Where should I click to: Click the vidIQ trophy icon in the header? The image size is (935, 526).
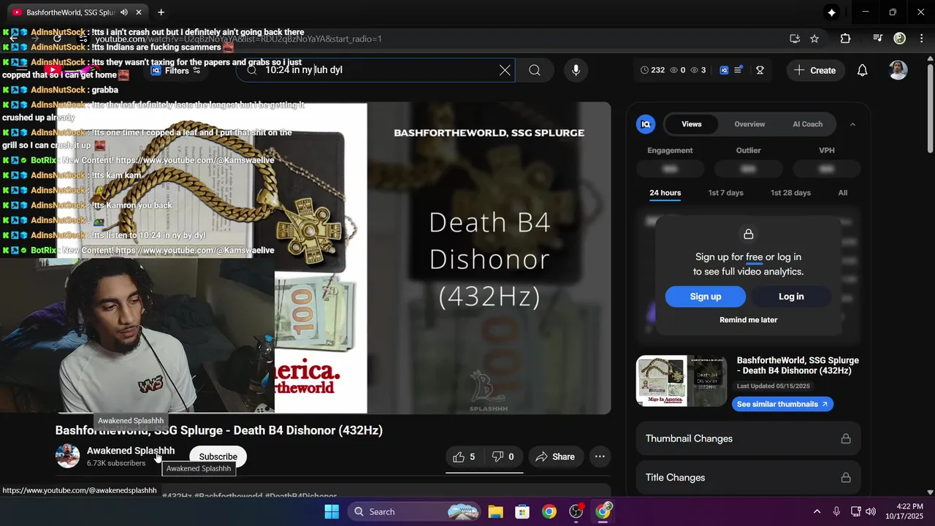pyautogui.click(x=760, y=70)
